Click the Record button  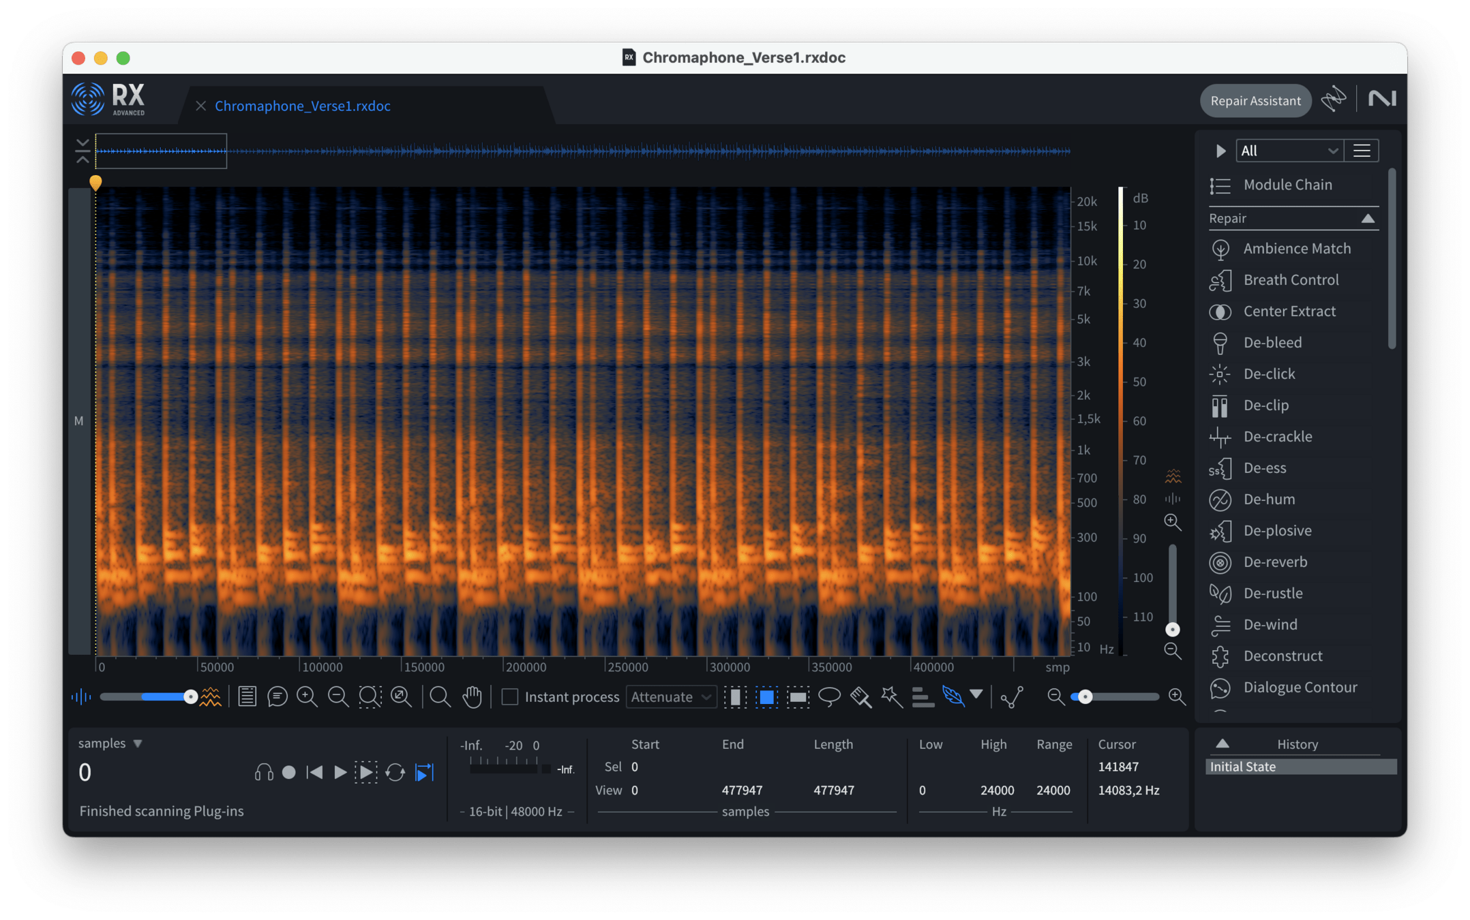coord(289,772)
